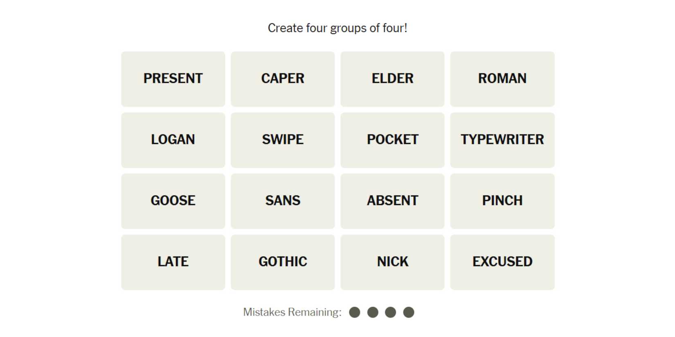675x337 pixels.
Task: Select the GOOSE tile
Action: 173,201
